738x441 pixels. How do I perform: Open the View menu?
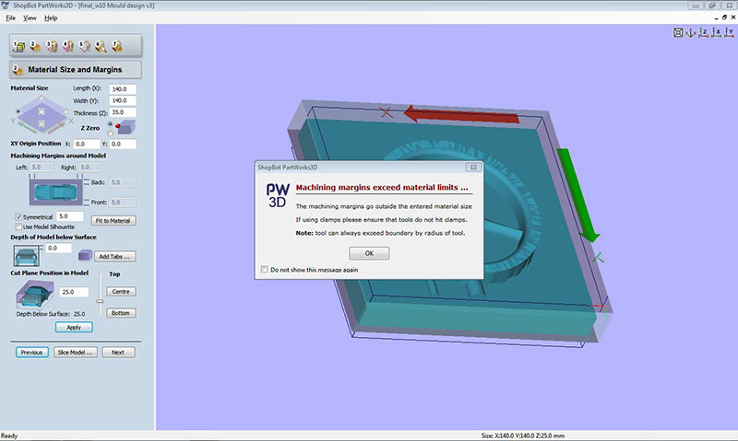[30, 17]
